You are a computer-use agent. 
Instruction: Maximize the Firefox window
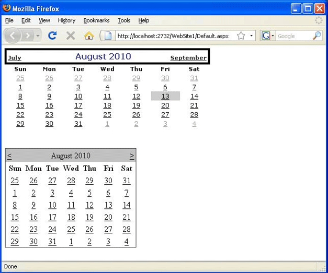click(x=308, y=8)
